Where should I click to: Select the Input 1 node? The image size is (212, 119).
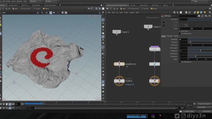click(117, 32)
